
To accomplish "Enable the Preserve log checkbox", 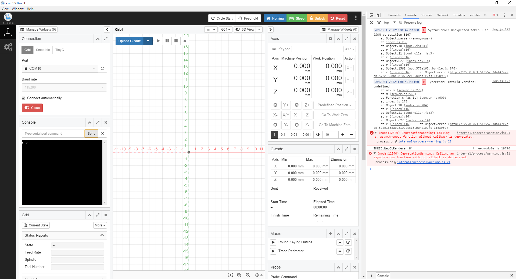I will (x=401, y=23).
